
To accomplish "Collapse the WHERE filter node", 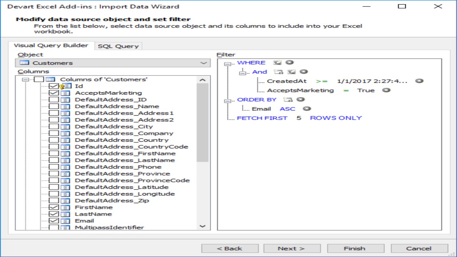I will pos(227,64).
